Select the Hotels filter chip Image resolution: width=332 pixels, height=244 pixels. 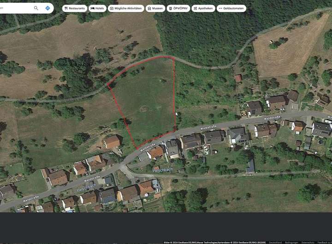coord(97,8)
